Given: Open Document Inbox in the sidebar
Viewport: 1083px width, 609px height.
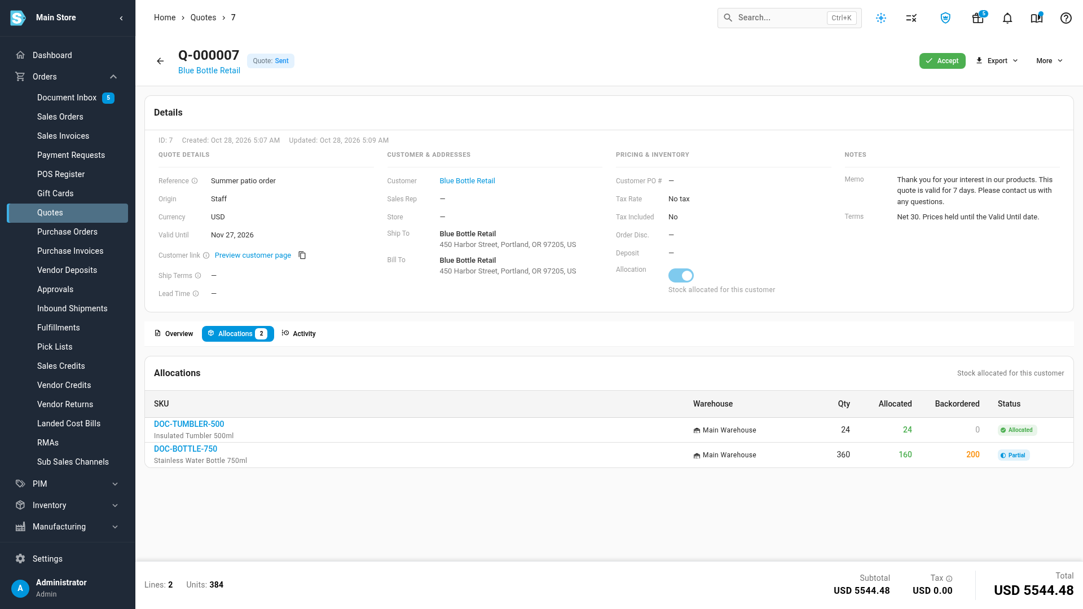Looking at the screenshot, I should (67, 98).
